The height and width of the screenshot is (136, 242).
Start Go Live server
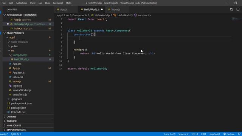[x=229, y=134]
